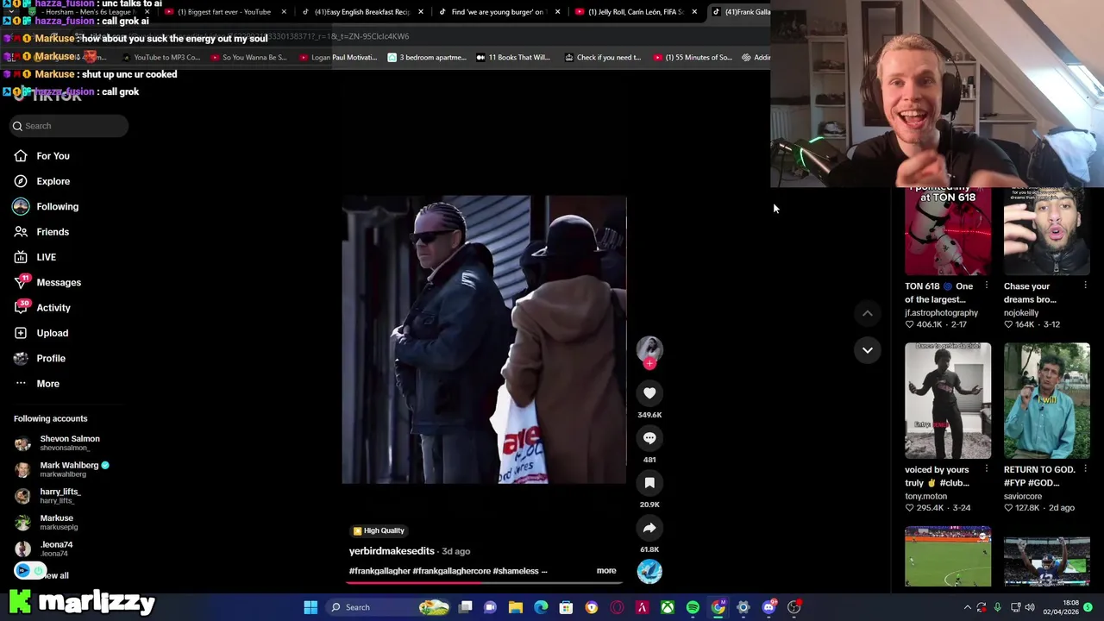Open File Explorer from taskbar
Screen dimensions: 1104x621
pos(516,607)
